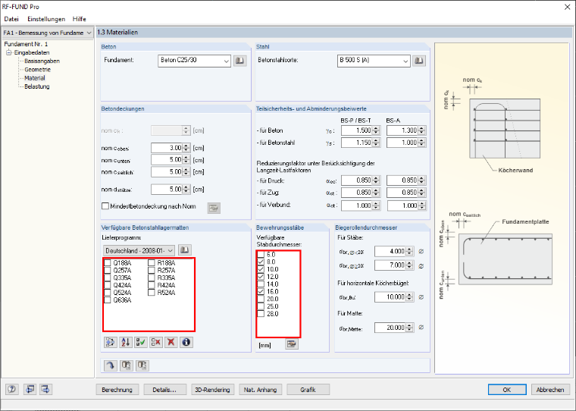Click the edit diameters icon next to [mm]

292,344
